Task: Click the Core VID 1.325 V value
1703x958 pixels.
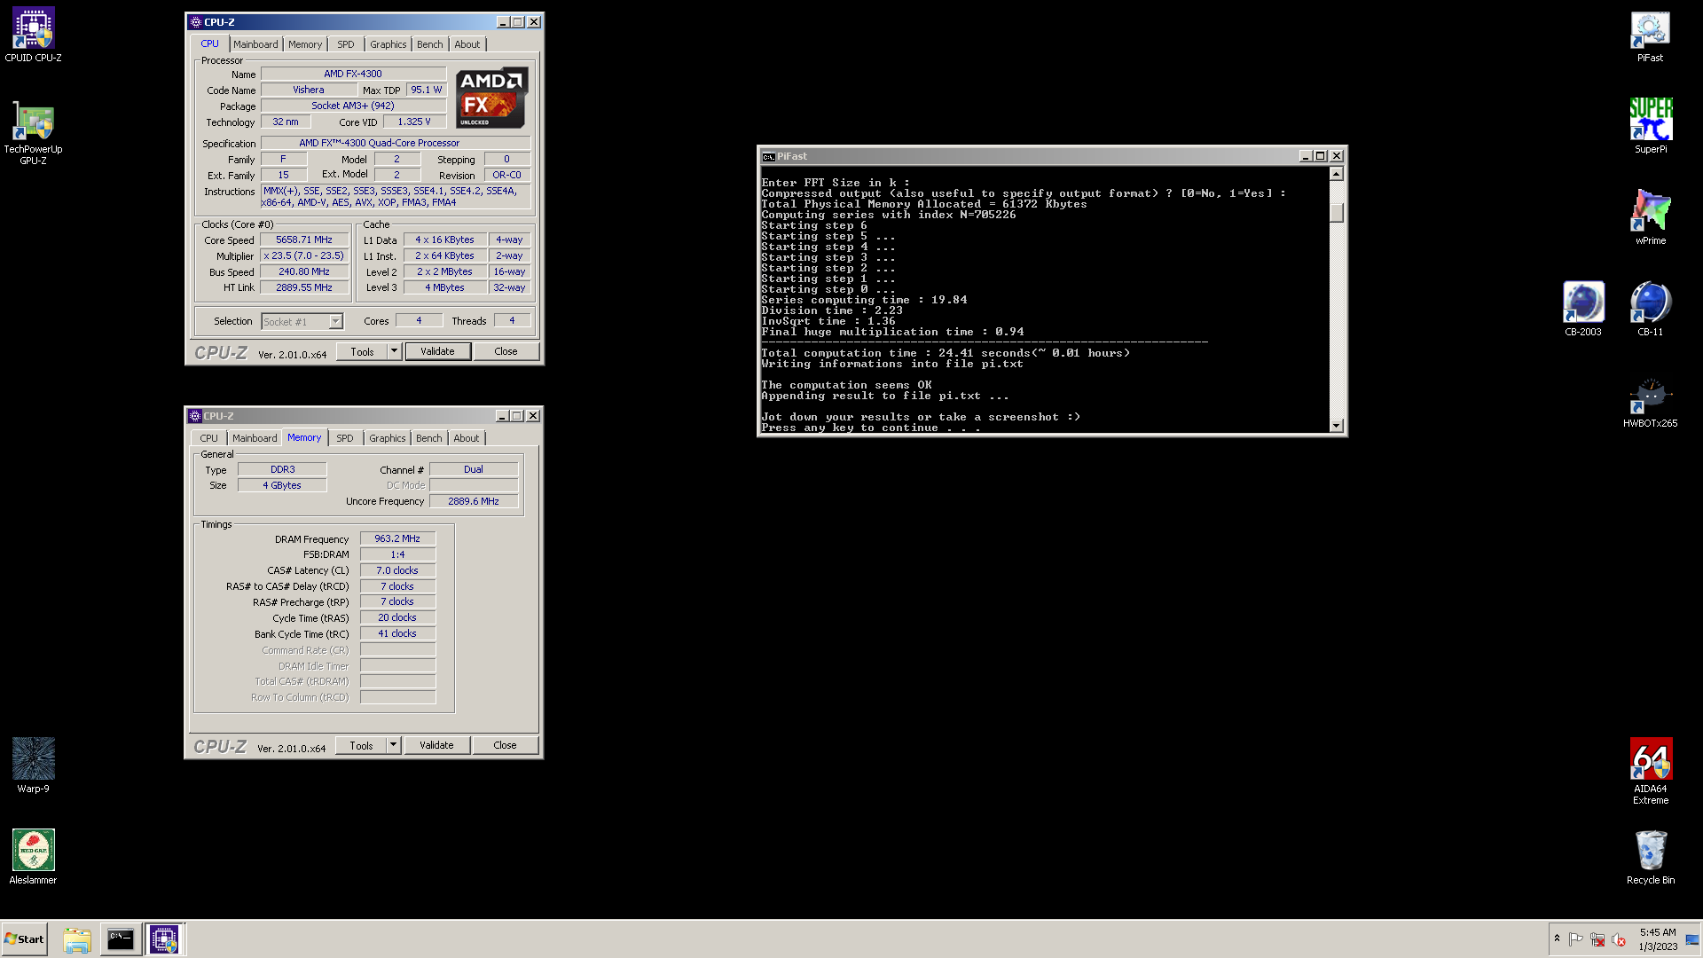Action: click(414, 122)
